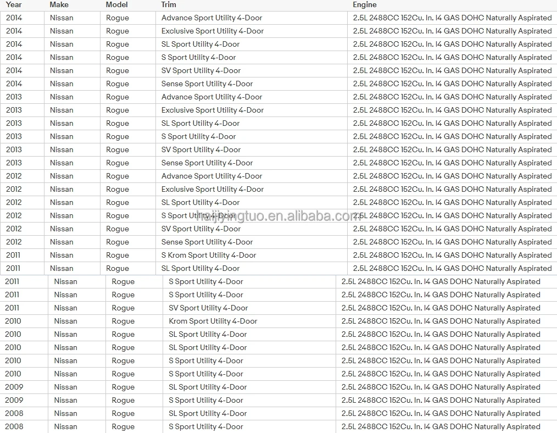The width and height of the screenshot is (557, 433).
Task: Click engine cell in 2011 S Krom row
Action: tap(452, 254)
